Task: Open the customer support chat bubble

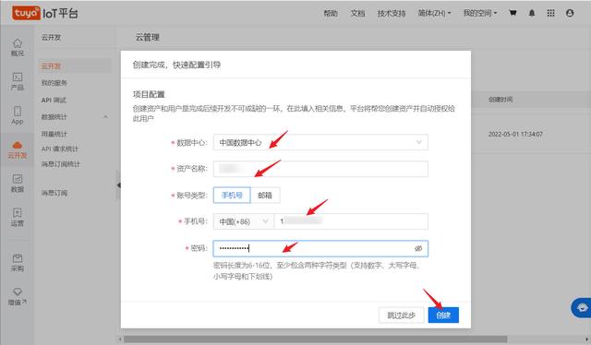Action: 582,308
